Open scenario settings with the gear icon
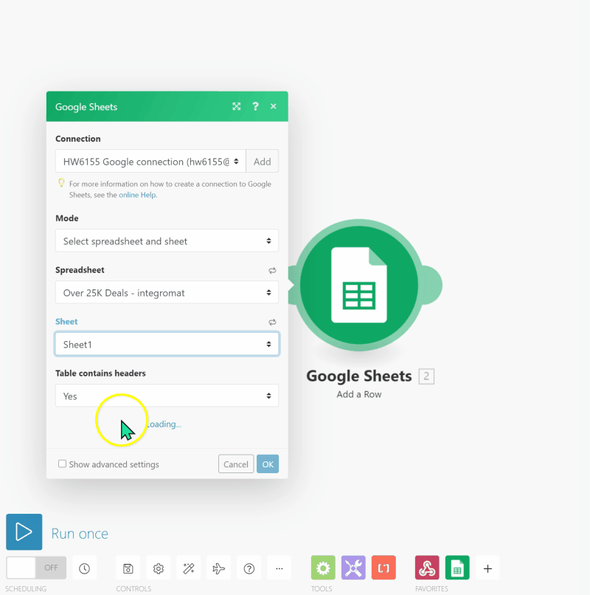 [x=158, y=568]
